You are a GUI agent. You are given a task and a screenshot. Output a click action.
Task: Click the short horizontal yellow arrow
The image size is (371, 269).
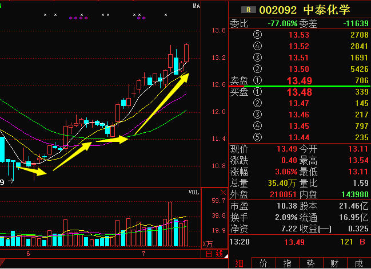pyautogui.click(x=112, y=138)
